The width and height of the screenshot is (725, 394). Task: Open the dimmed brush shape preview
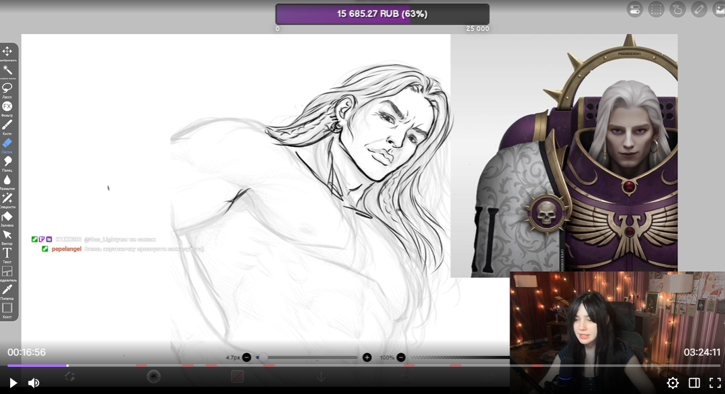153,376
